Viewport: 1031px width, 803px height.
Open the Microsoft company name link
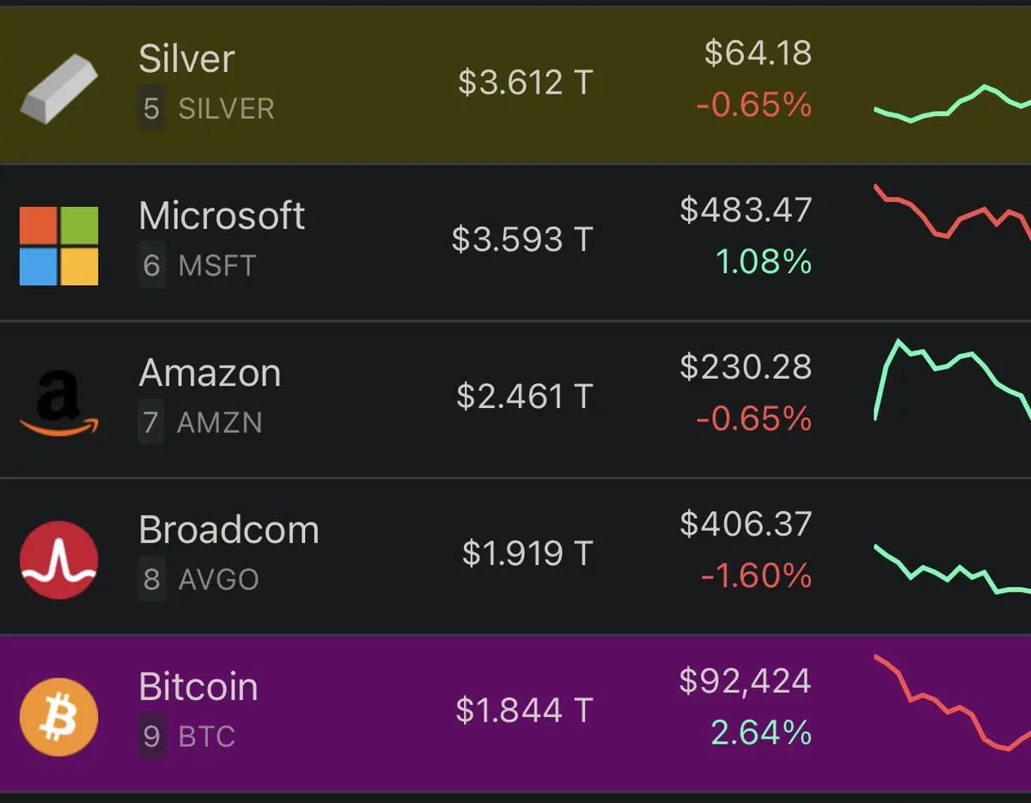tap(222, 216)
